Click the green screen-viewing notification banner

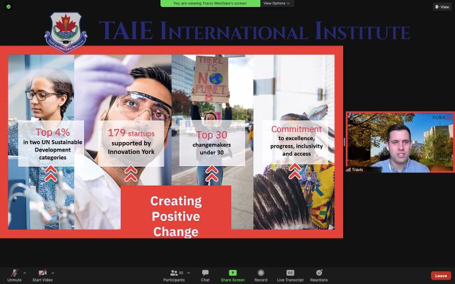point(209,3)
